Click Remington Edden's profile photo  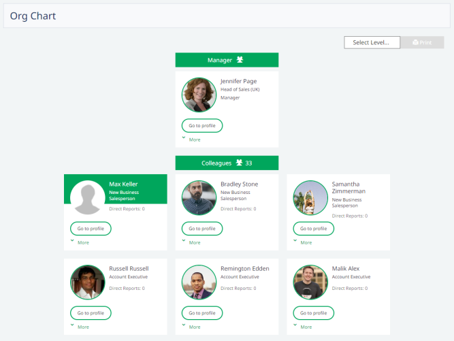point(199,282)
